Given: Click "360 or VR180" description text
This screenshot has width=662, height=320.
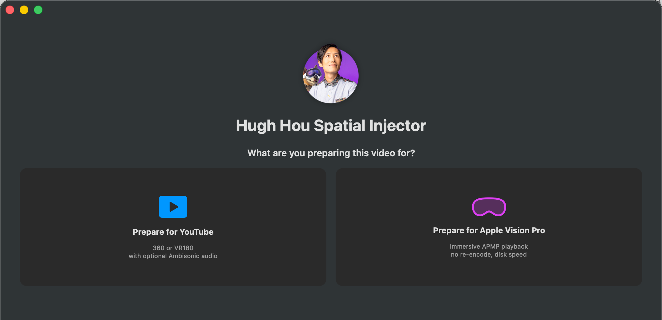Looking at the screenshot, I should (173, 248).
